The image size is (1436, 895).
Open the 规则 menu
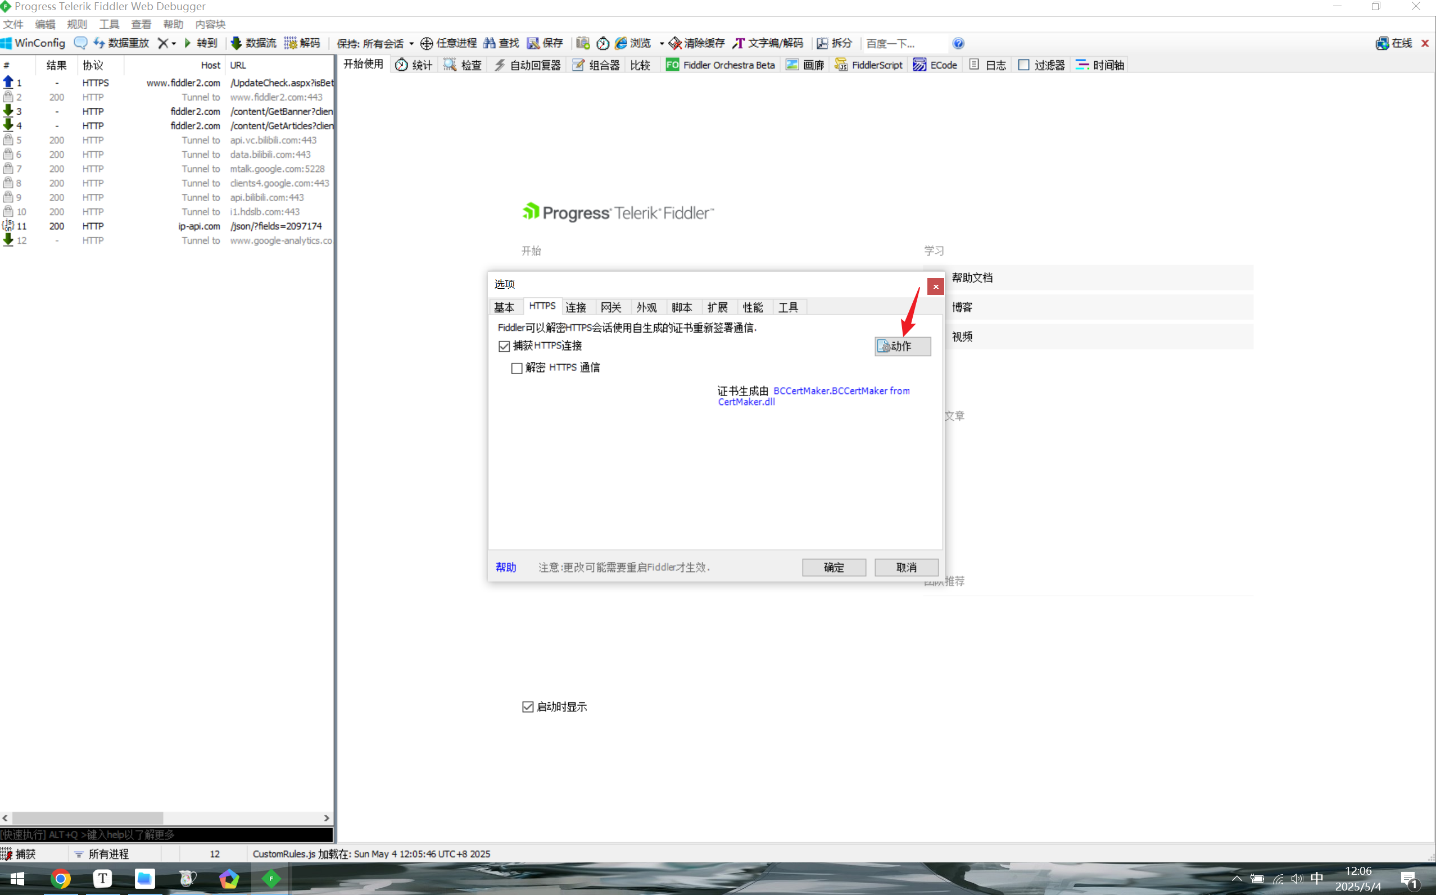tap(76, 24)
